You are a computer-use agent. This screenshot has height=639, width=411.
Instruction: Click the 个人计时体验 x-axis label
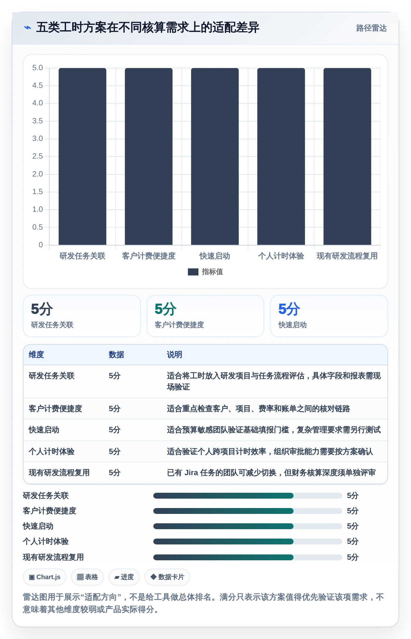[x=281, y=256]
